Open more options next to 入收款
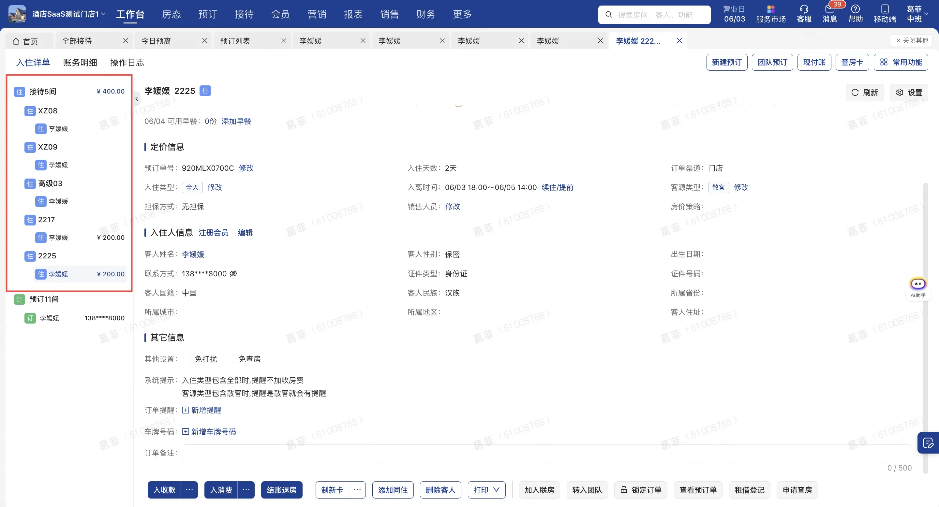 189,490
